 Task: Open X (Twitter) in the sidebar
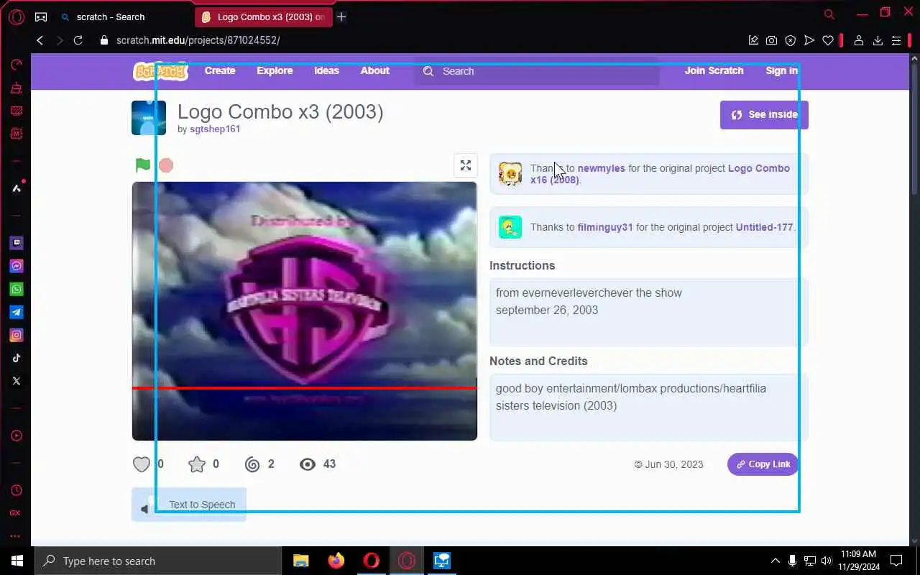click(x=16, y=381)
